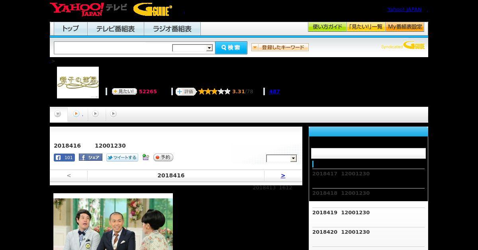Focus the program search text field
Screen dimensions: 478x250
click(113, 48)
